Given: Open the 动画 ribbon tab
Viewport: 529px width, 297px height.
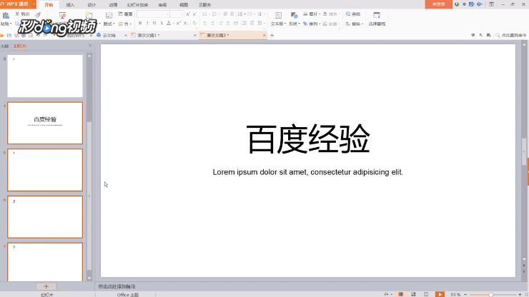Looking at the screenshot, I should 114,5.
